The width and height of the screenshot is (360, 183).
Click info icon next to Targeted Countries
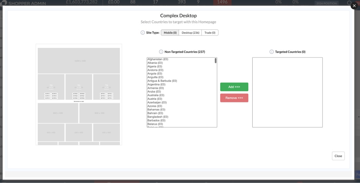[271, 52]
